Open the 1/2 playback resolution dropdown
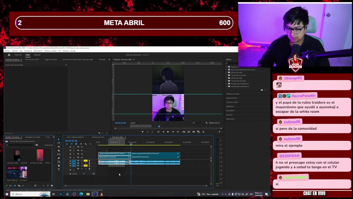 [197, 123]
